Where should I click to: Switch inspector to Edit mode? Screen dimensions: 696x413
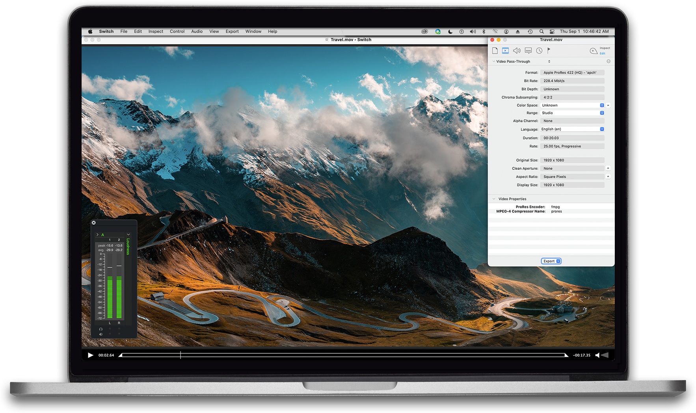coord(602,53)
